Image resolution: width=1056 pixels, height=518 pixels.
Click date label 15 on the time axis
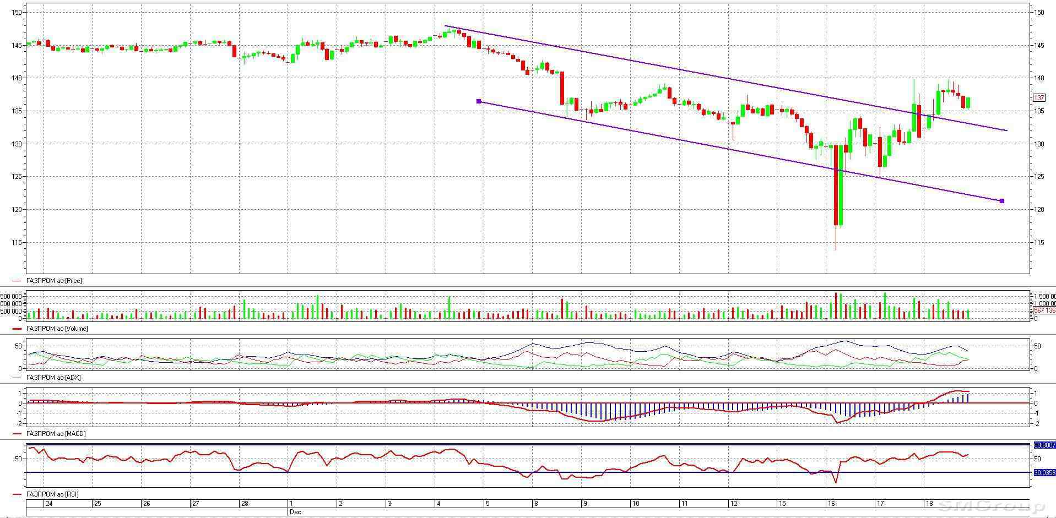point(783,504)
